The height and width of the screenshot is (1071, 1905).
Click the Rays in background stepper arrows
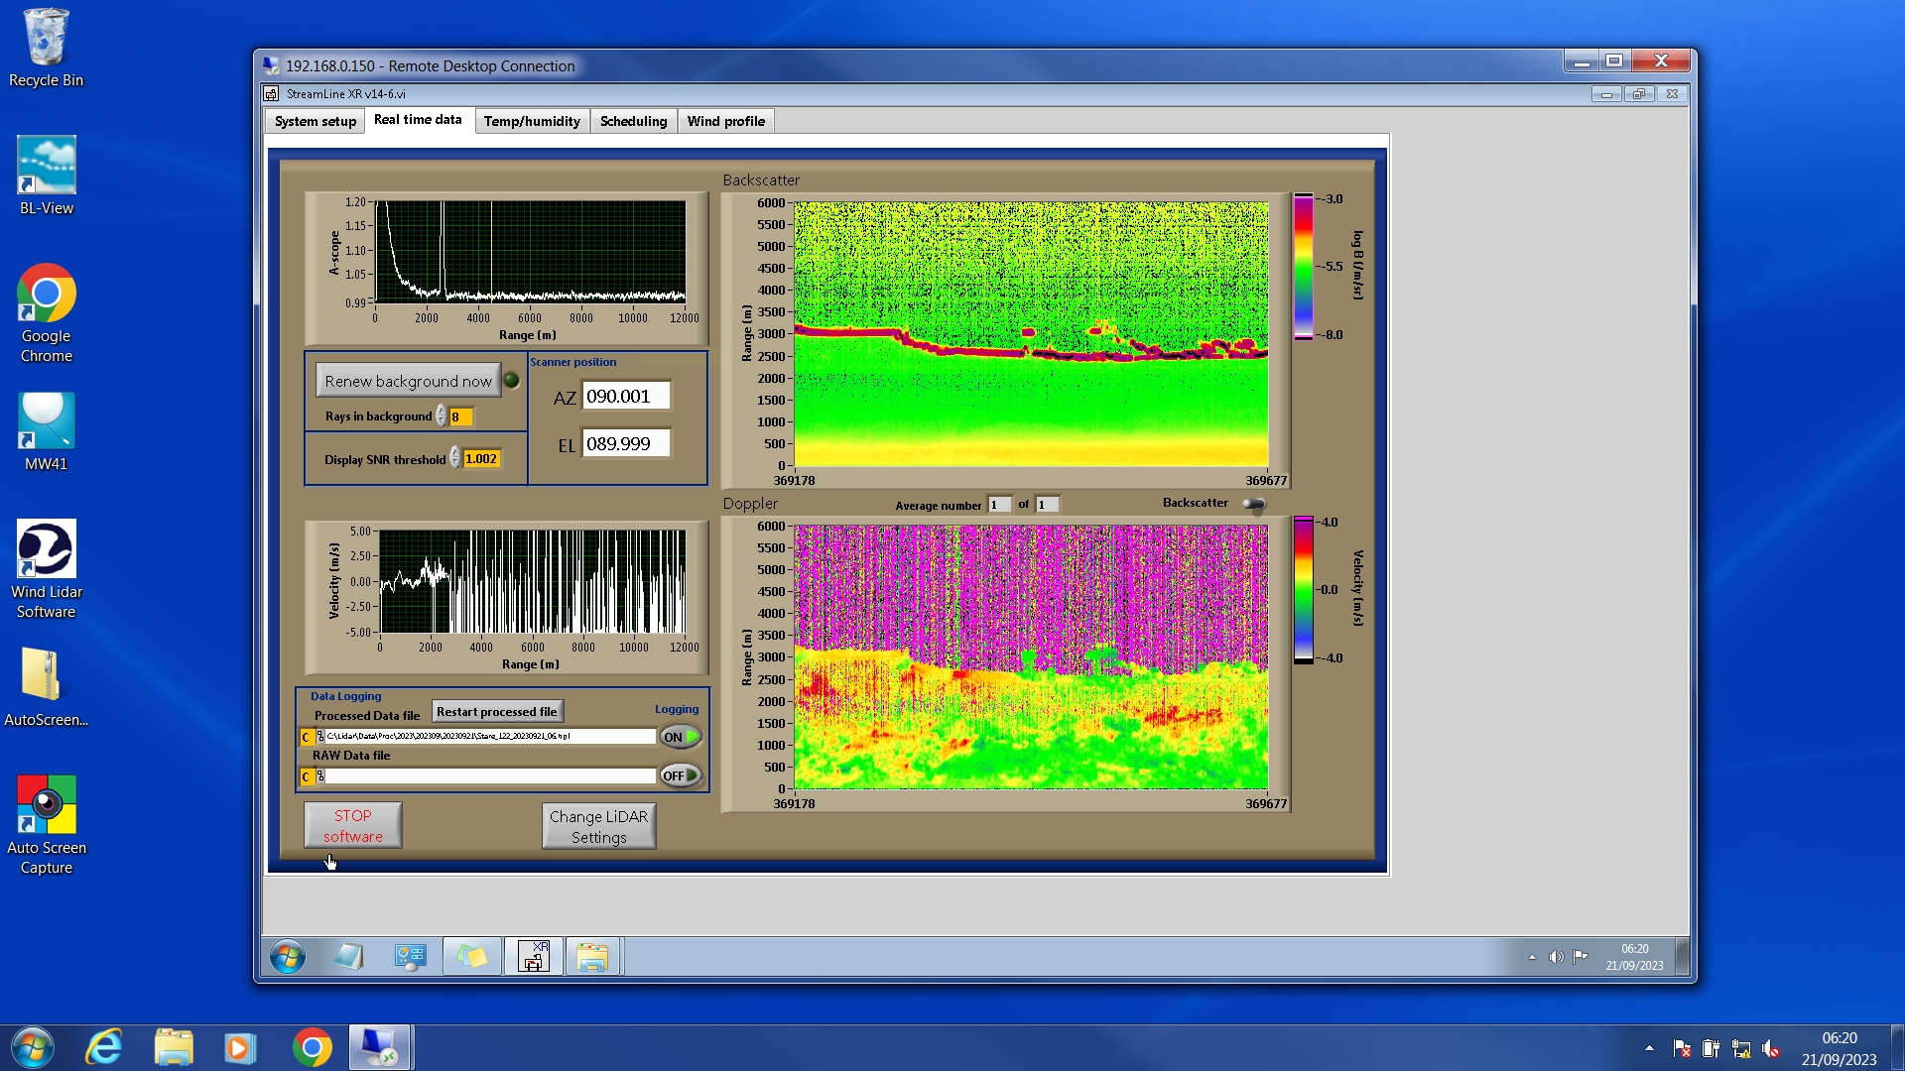[441, 416]
